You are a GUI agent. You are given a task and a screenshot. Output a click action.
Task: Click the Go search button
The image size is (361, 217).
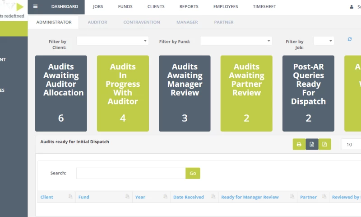coord(193,173)
